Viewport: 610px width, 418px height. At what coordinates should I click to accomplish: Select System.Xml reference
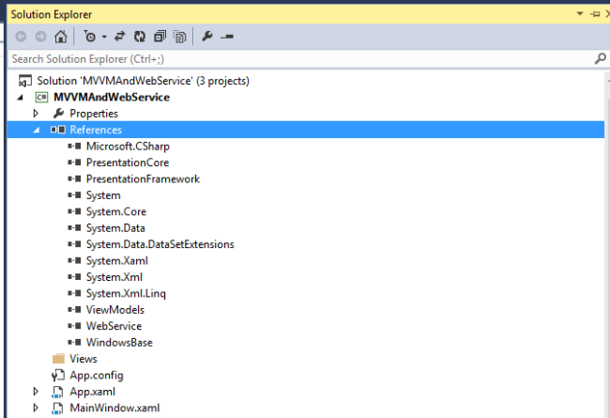tap(114, 277)
